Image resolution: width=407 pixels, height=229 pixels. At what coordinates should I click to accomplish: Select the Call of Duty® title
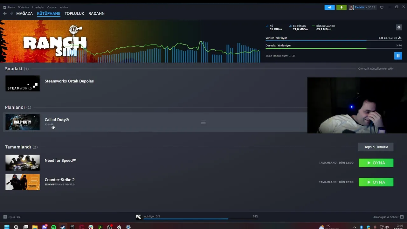57,120
